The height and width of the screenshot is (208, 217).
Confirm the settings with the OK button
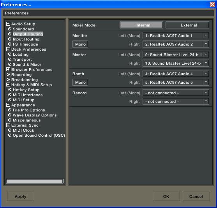(x=166, y=196)
